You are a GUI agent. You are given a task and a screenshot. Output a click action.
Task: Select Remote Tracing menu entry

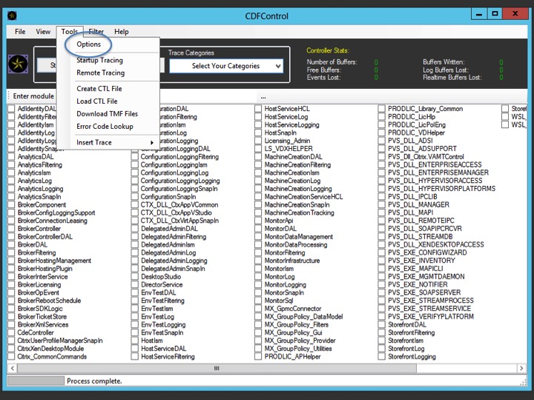[x=100, y=73]
